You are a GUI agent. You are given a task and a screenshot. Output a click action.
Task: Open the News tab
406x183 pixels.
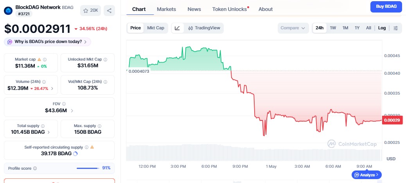(x=194, y=9)
